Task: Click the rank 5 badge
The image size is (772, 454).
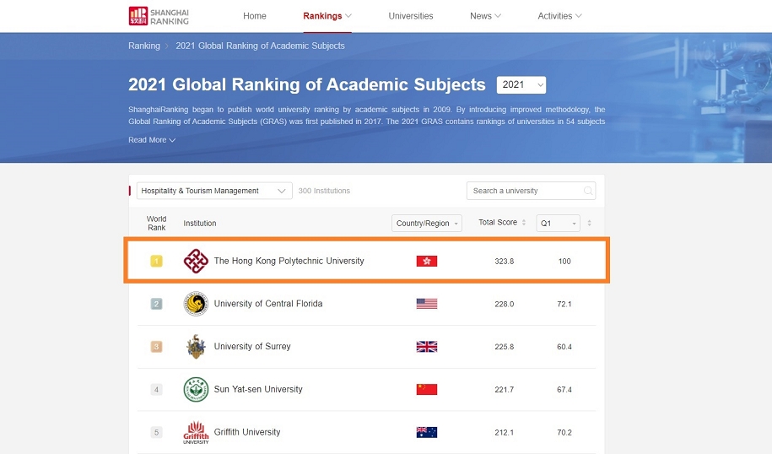Action: click(156, 432)
